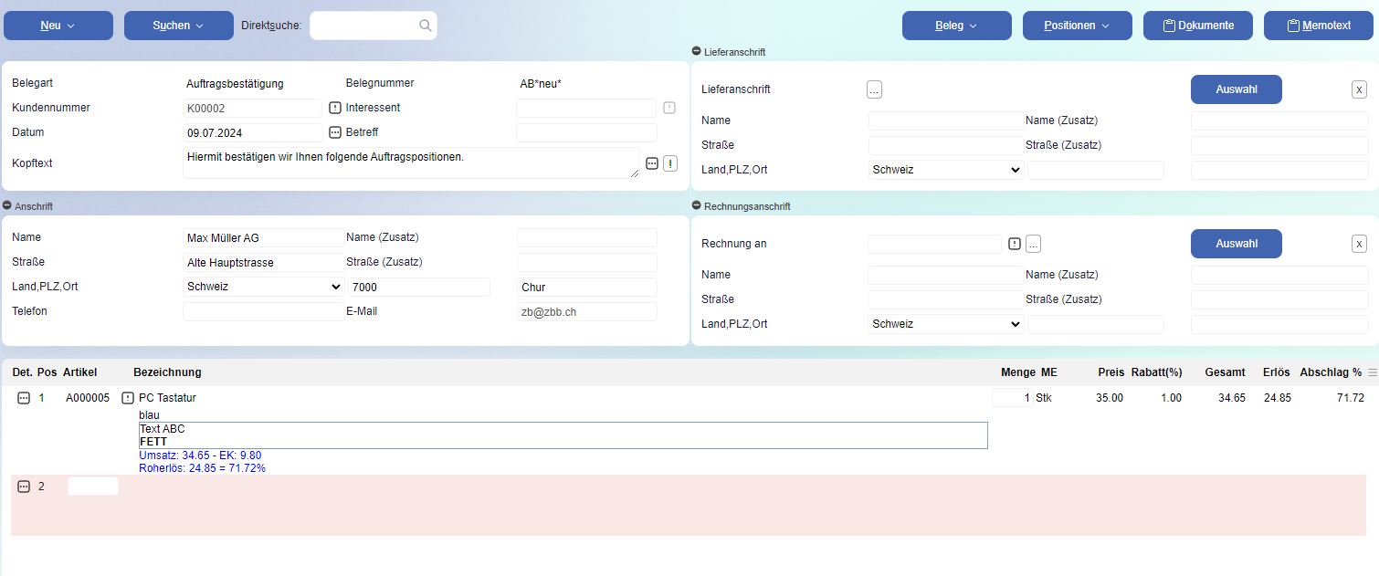Screen dimensions: 1379x576
Task: Open the column settings icon after Abschlag %
Action: [x=1373, y=372]
